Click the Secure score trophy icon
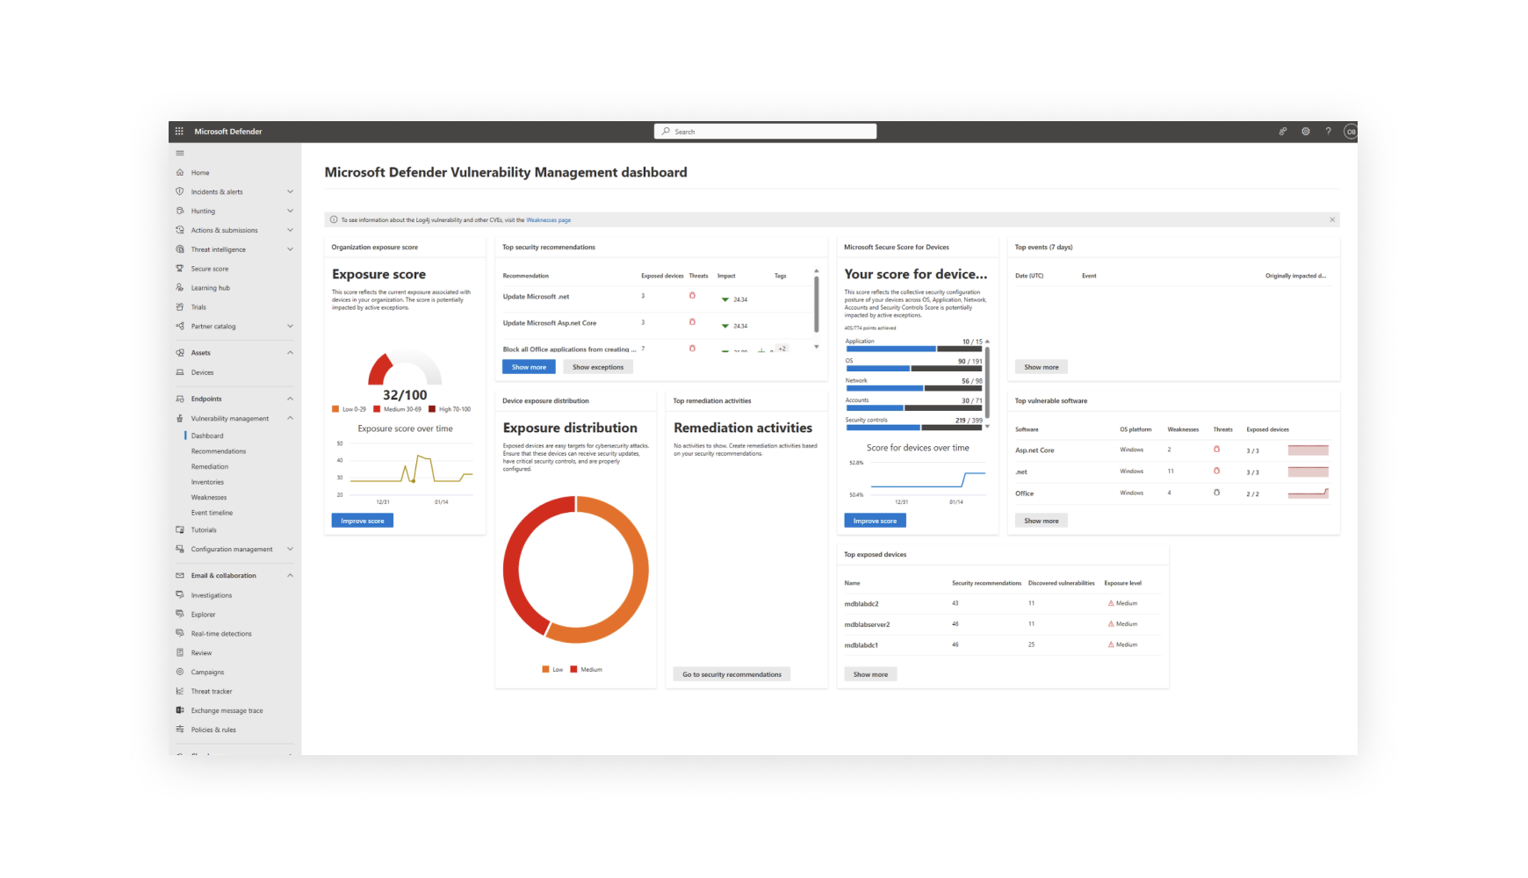The image size is (1528, 878). tap(180, 269)
